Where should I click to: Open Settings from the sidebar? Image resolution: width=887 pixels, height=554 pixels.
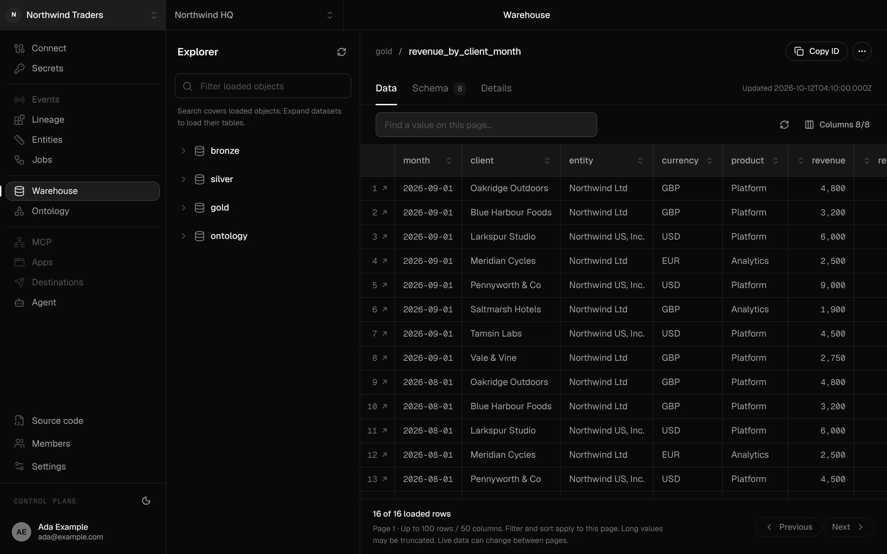83,466
